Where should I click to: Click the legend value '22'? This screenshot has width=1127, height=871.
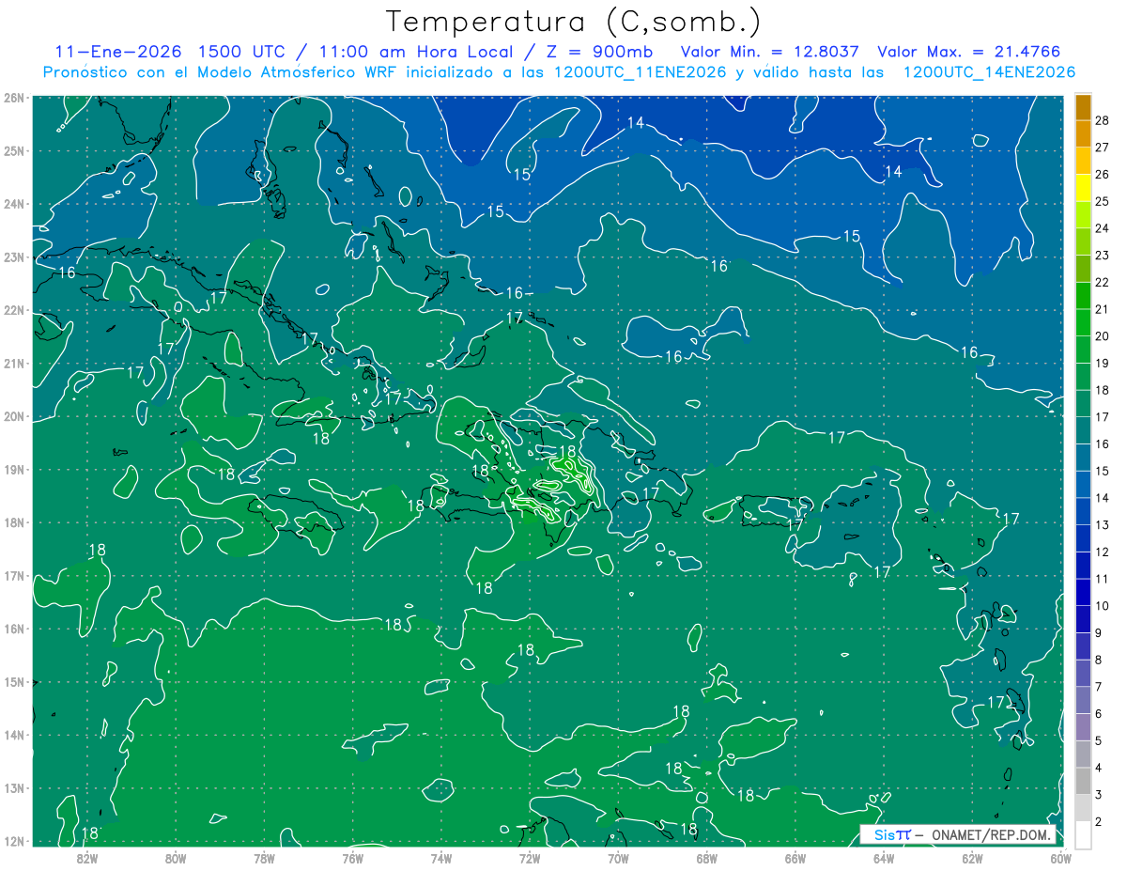point(1102,282)
